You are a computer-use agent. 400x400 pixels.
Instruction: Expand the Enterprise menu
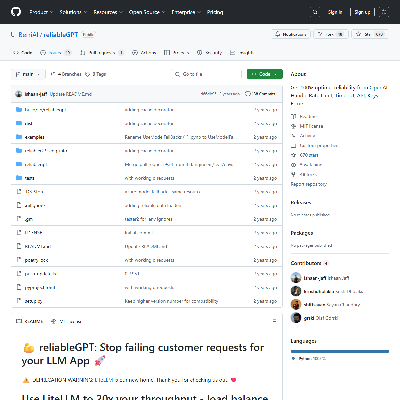[x=186, y=12]
